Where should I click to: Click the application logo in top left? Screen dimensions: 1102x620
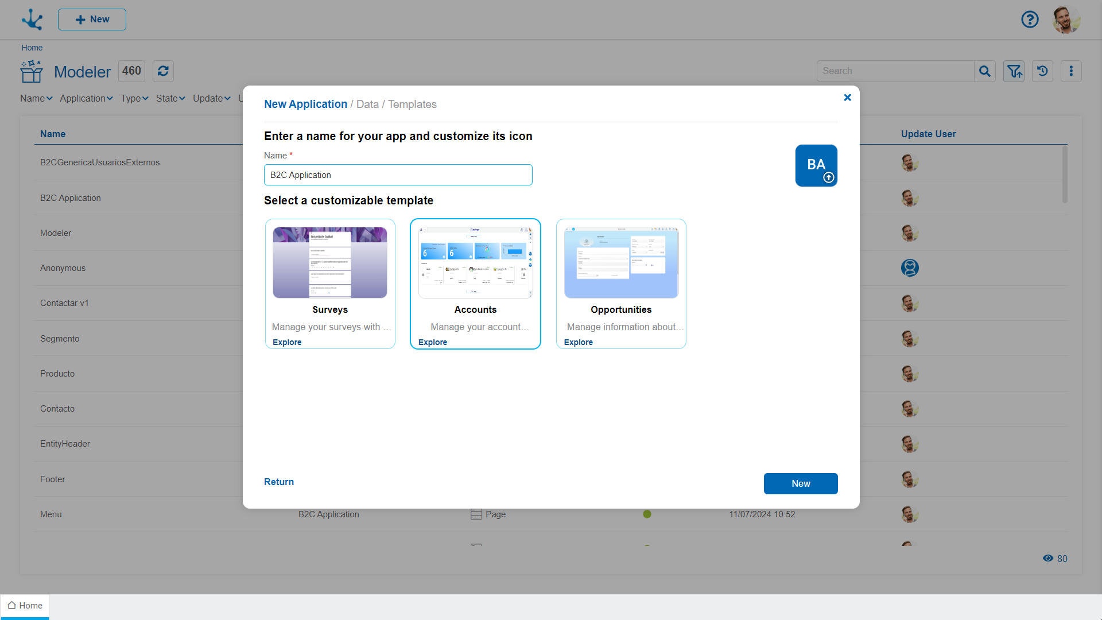[32, 20]
